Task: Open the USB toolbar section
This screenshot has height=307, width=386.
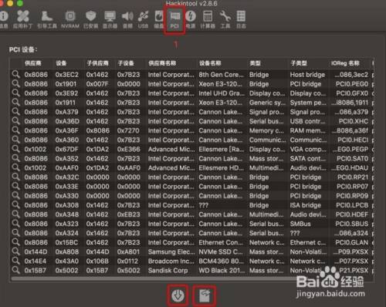Action: click(x=143, y=19)
